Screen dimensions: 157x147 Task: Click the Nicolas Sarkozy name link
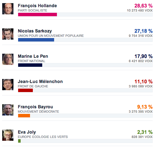(x=35, y=31)
